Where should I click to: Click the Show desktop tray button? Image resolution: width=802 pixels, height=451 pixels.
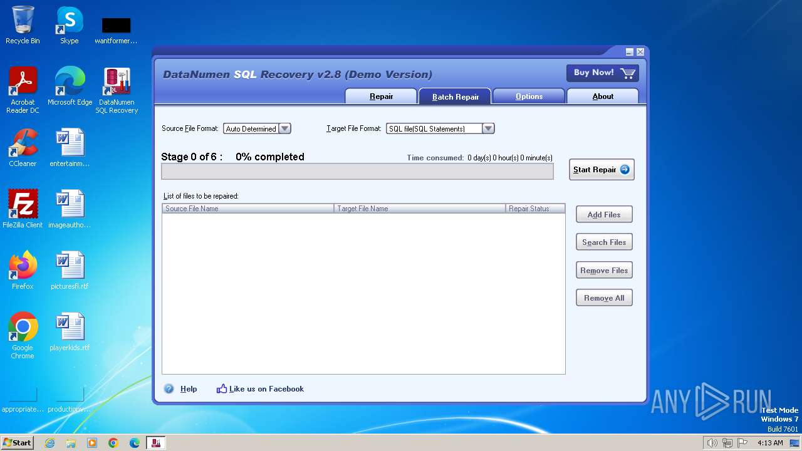[x=794, y=443]
